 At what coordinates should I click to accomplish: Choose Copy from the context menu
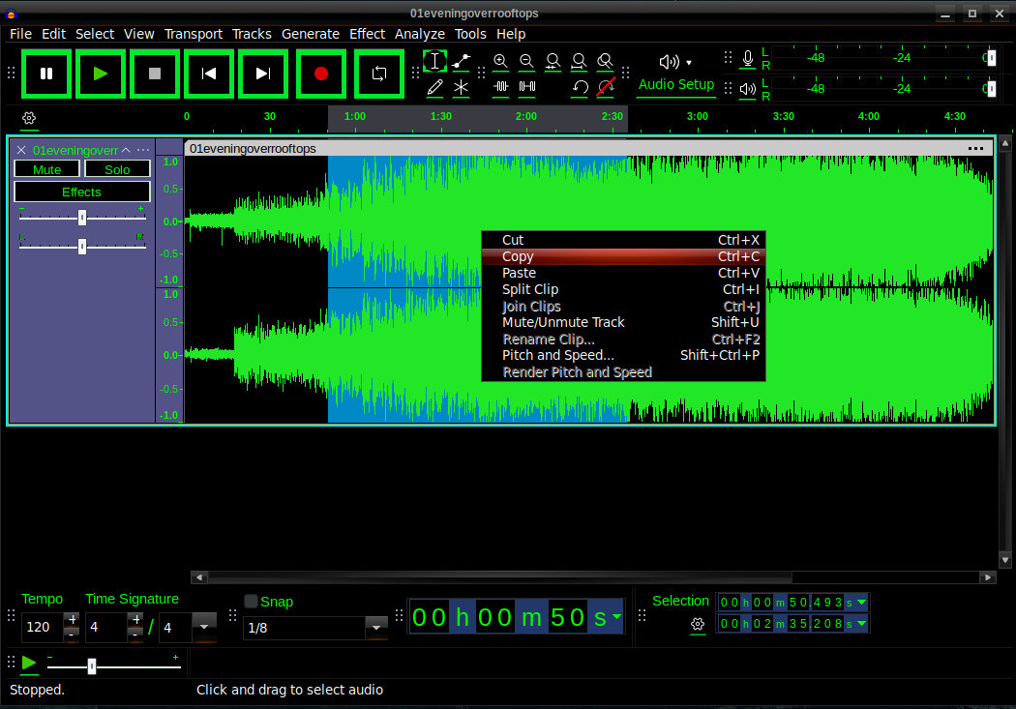(623, 256)
